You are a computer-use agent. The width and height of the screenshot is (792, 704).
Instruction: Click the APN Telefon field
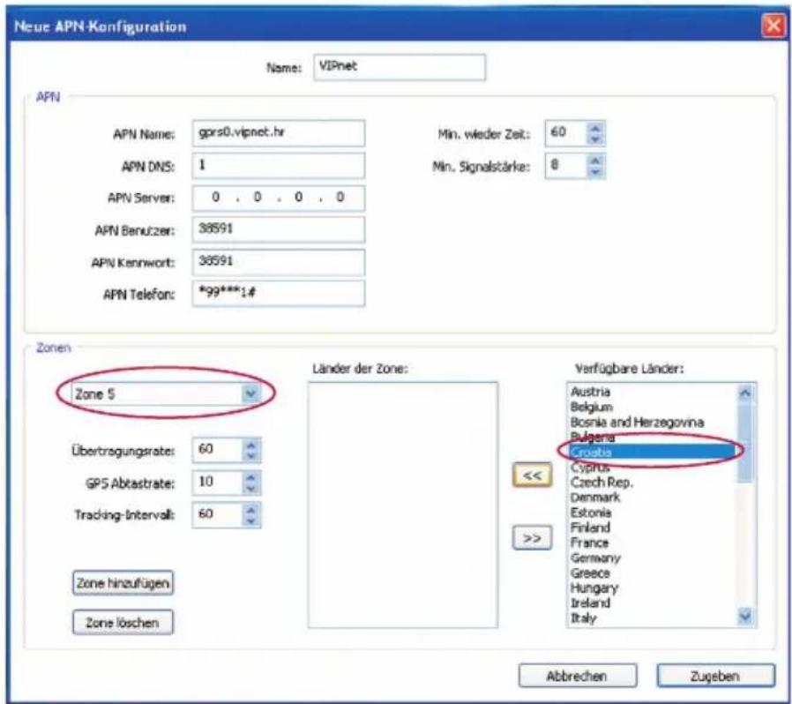(279, 294)
